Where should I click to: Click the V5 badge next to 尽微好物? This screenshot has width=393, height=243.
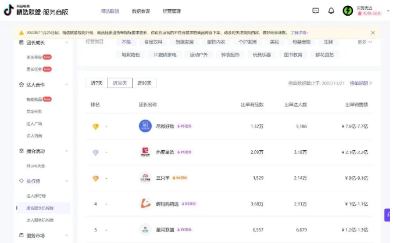click(x=184, y=126)
